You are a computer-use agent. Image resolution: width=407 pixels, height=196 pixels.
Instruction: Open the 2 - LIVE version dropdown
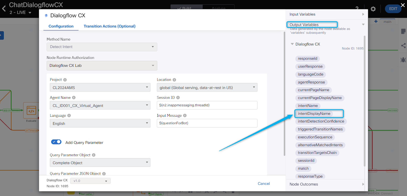[20, 12]
